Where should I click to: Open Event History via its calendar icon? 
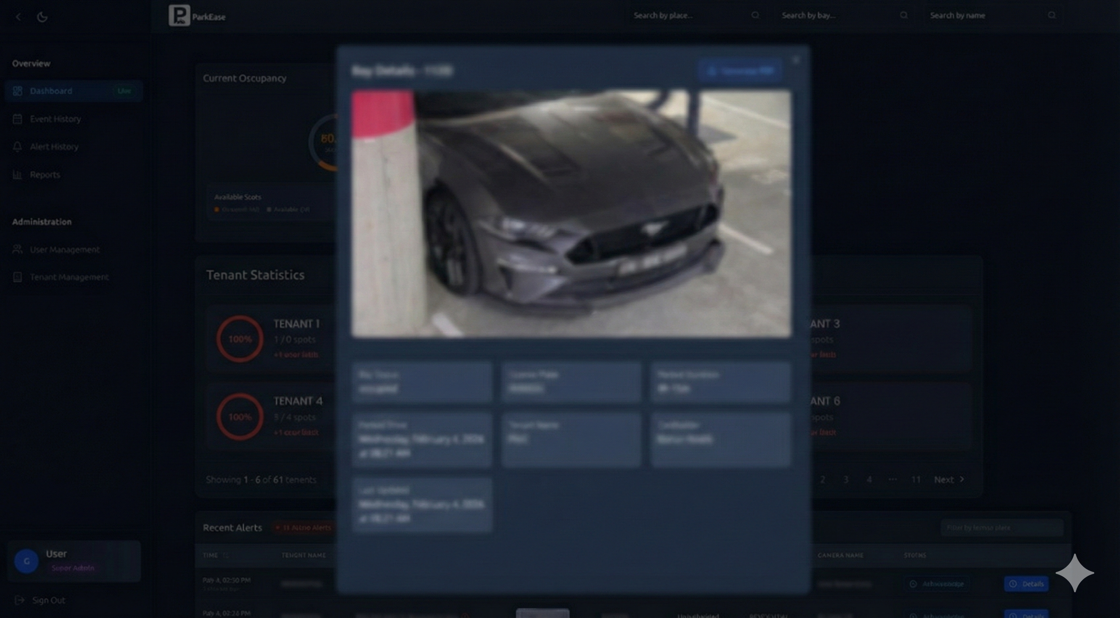tap(17, 119)
